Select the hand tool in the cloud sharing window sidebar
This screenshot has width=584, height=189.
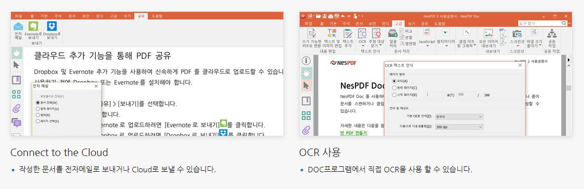click(x=16, y=53)
